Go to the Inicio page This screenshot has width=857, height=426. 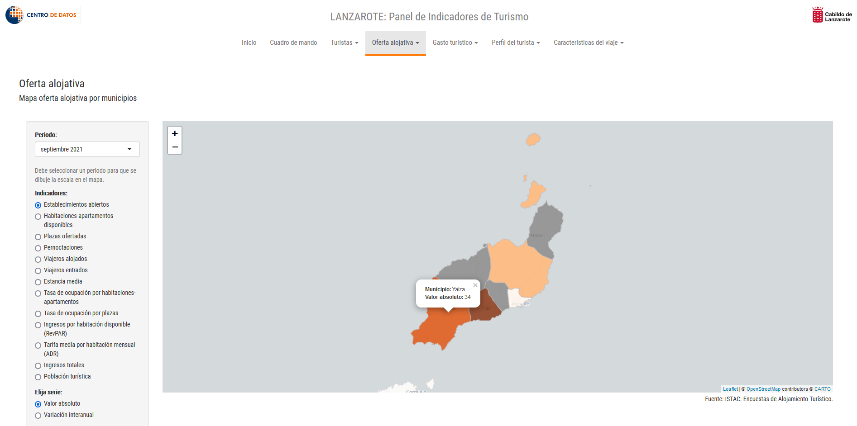click(x=249, y=43)
